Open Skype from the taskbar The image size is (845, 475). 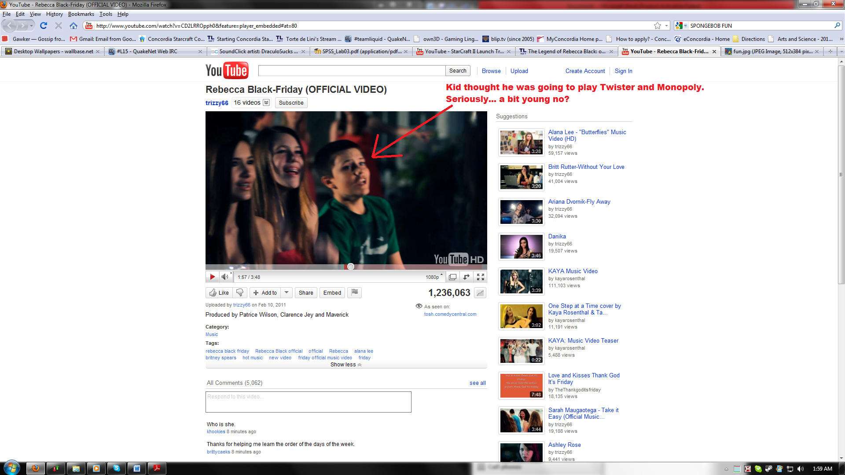[117, 468]
